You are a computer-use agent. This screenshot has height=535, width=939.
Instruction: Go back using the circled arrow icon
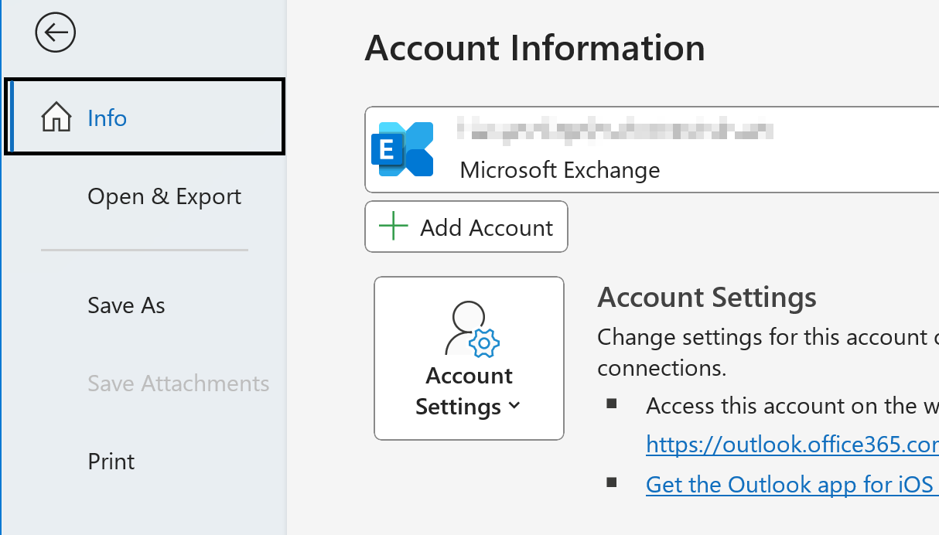pos(56,32)
